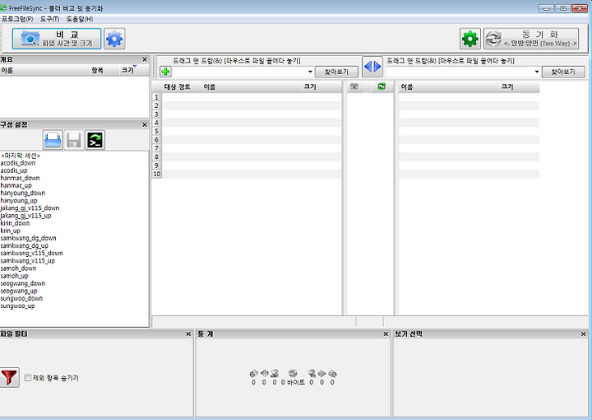Close the 파일 필터 panel
The image size is (592, 420).
point(188,334)
